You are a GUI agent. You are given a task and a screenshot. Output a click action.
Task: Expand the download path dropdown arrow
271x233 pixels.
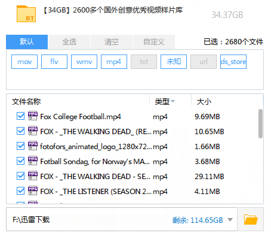click(230, 220)
